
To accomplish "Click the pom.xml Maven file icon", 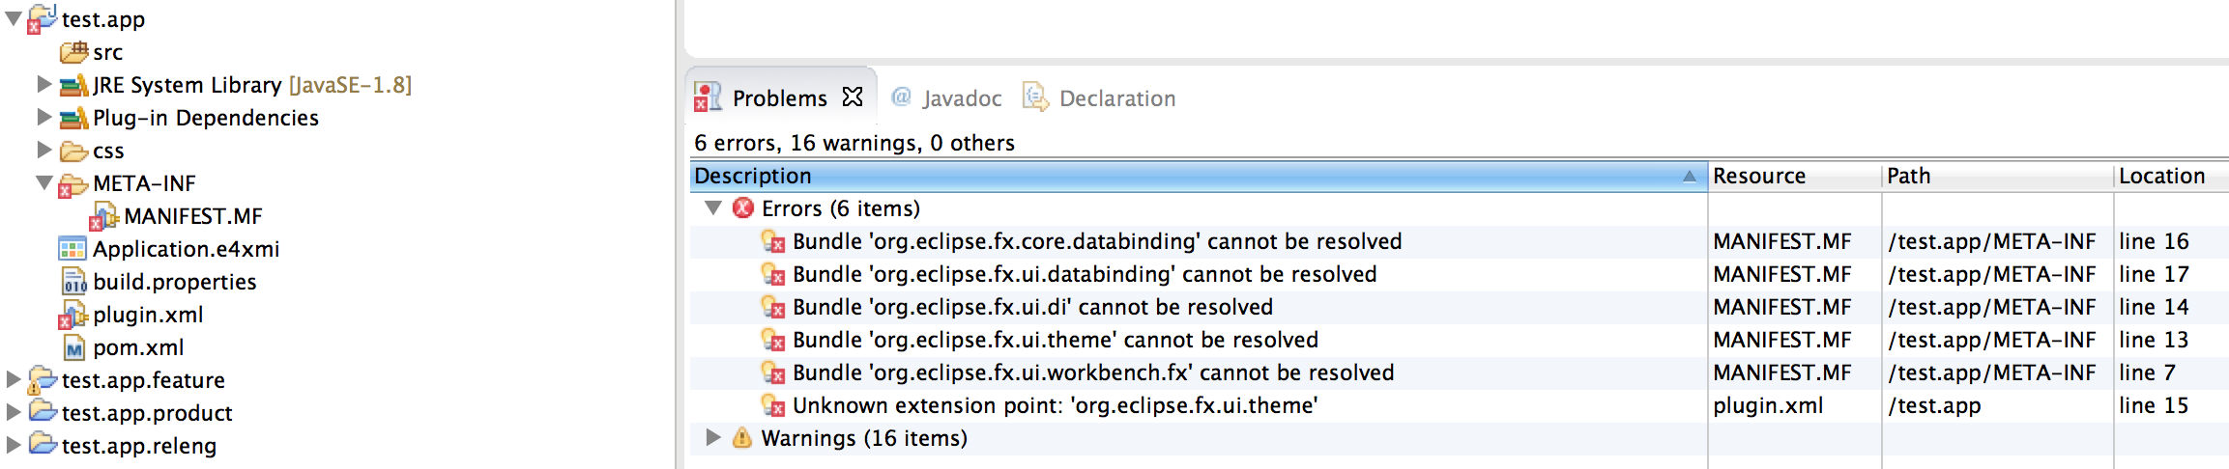I will pos(74,347).
